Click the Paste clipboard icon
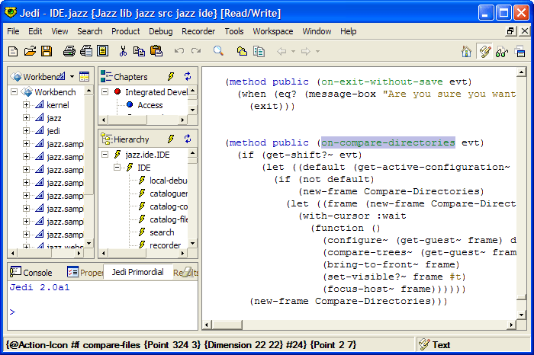 tap(156, 51)
